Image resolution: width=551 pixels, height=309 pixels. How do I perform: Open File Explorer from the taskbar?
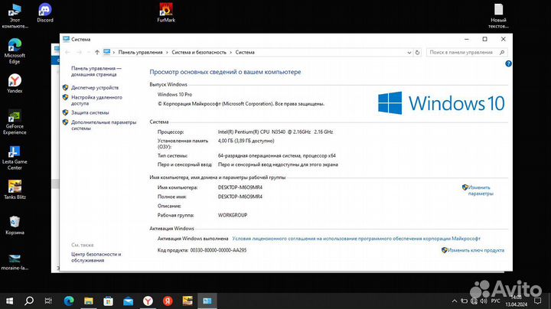(x=88, y=301)
